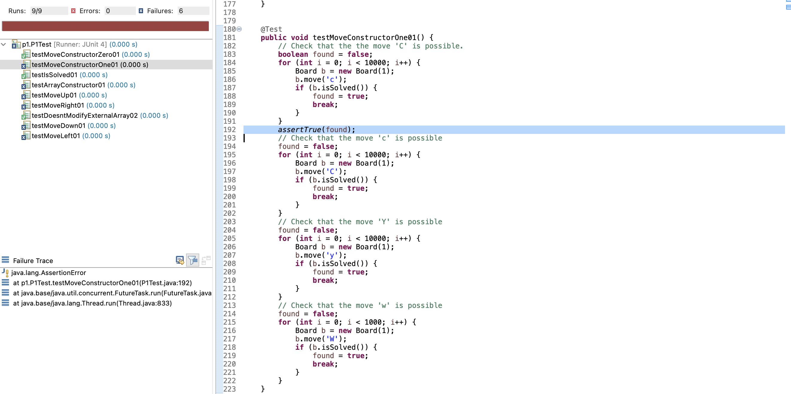
Task: Click the red error icon beside Errors label
Action: point(73,10)
